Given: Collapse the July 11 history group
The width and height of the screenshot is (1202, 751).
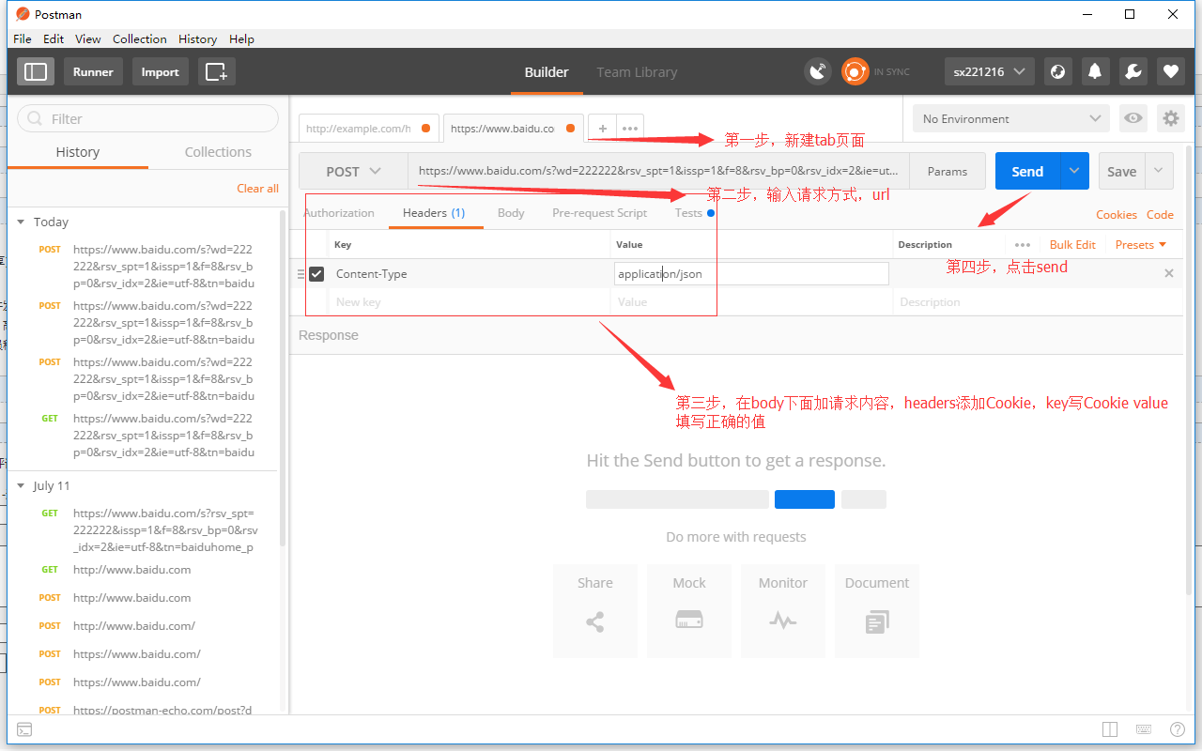Looking at the screenshot, I should pyautogui.click(x=21, y=485).
